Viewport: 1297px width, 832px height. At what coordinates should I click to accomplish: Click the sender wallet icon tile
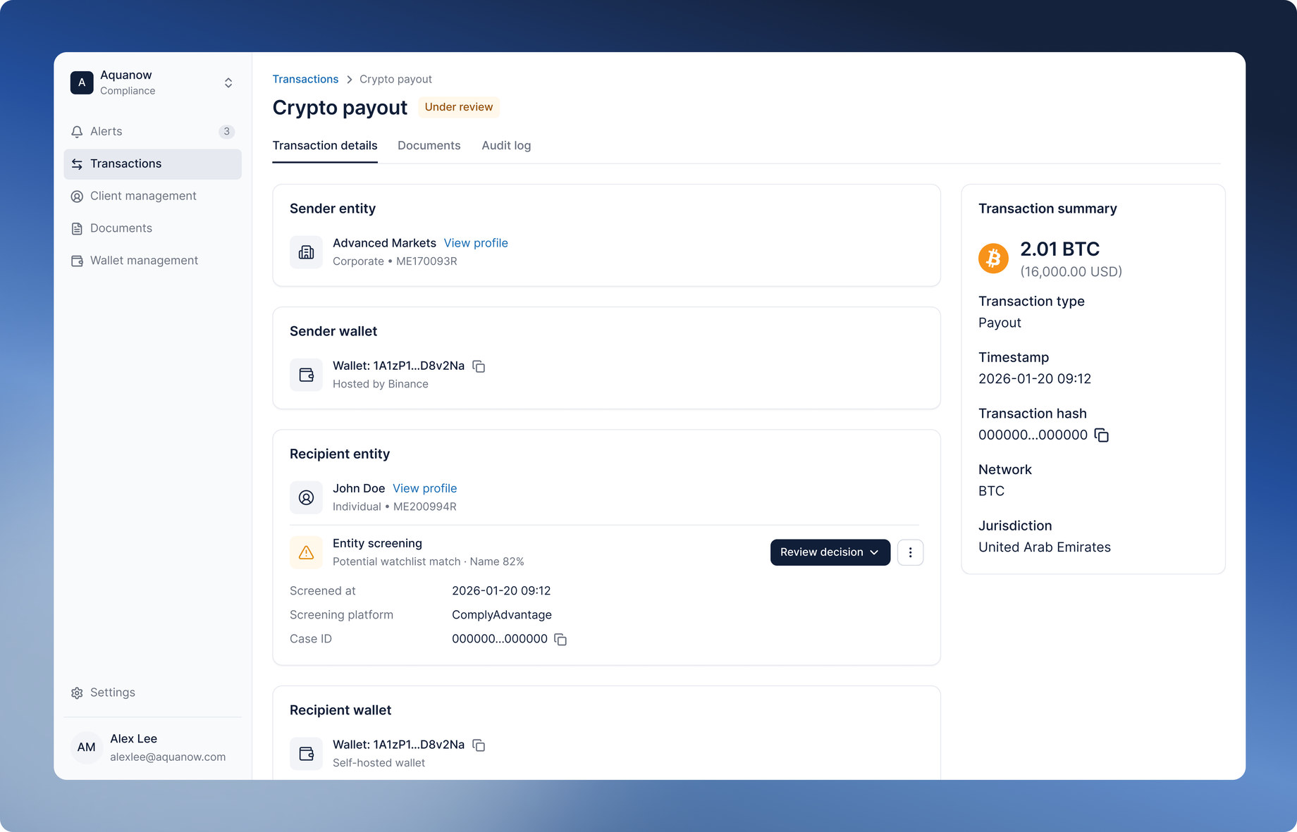coord(306,375)
